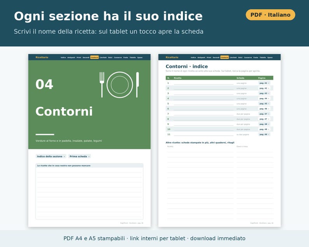This screenshot has width=309, height=247.
Task: Click 'Verdure al forno e in padella' subtitle
Action: tap(68, 141)
